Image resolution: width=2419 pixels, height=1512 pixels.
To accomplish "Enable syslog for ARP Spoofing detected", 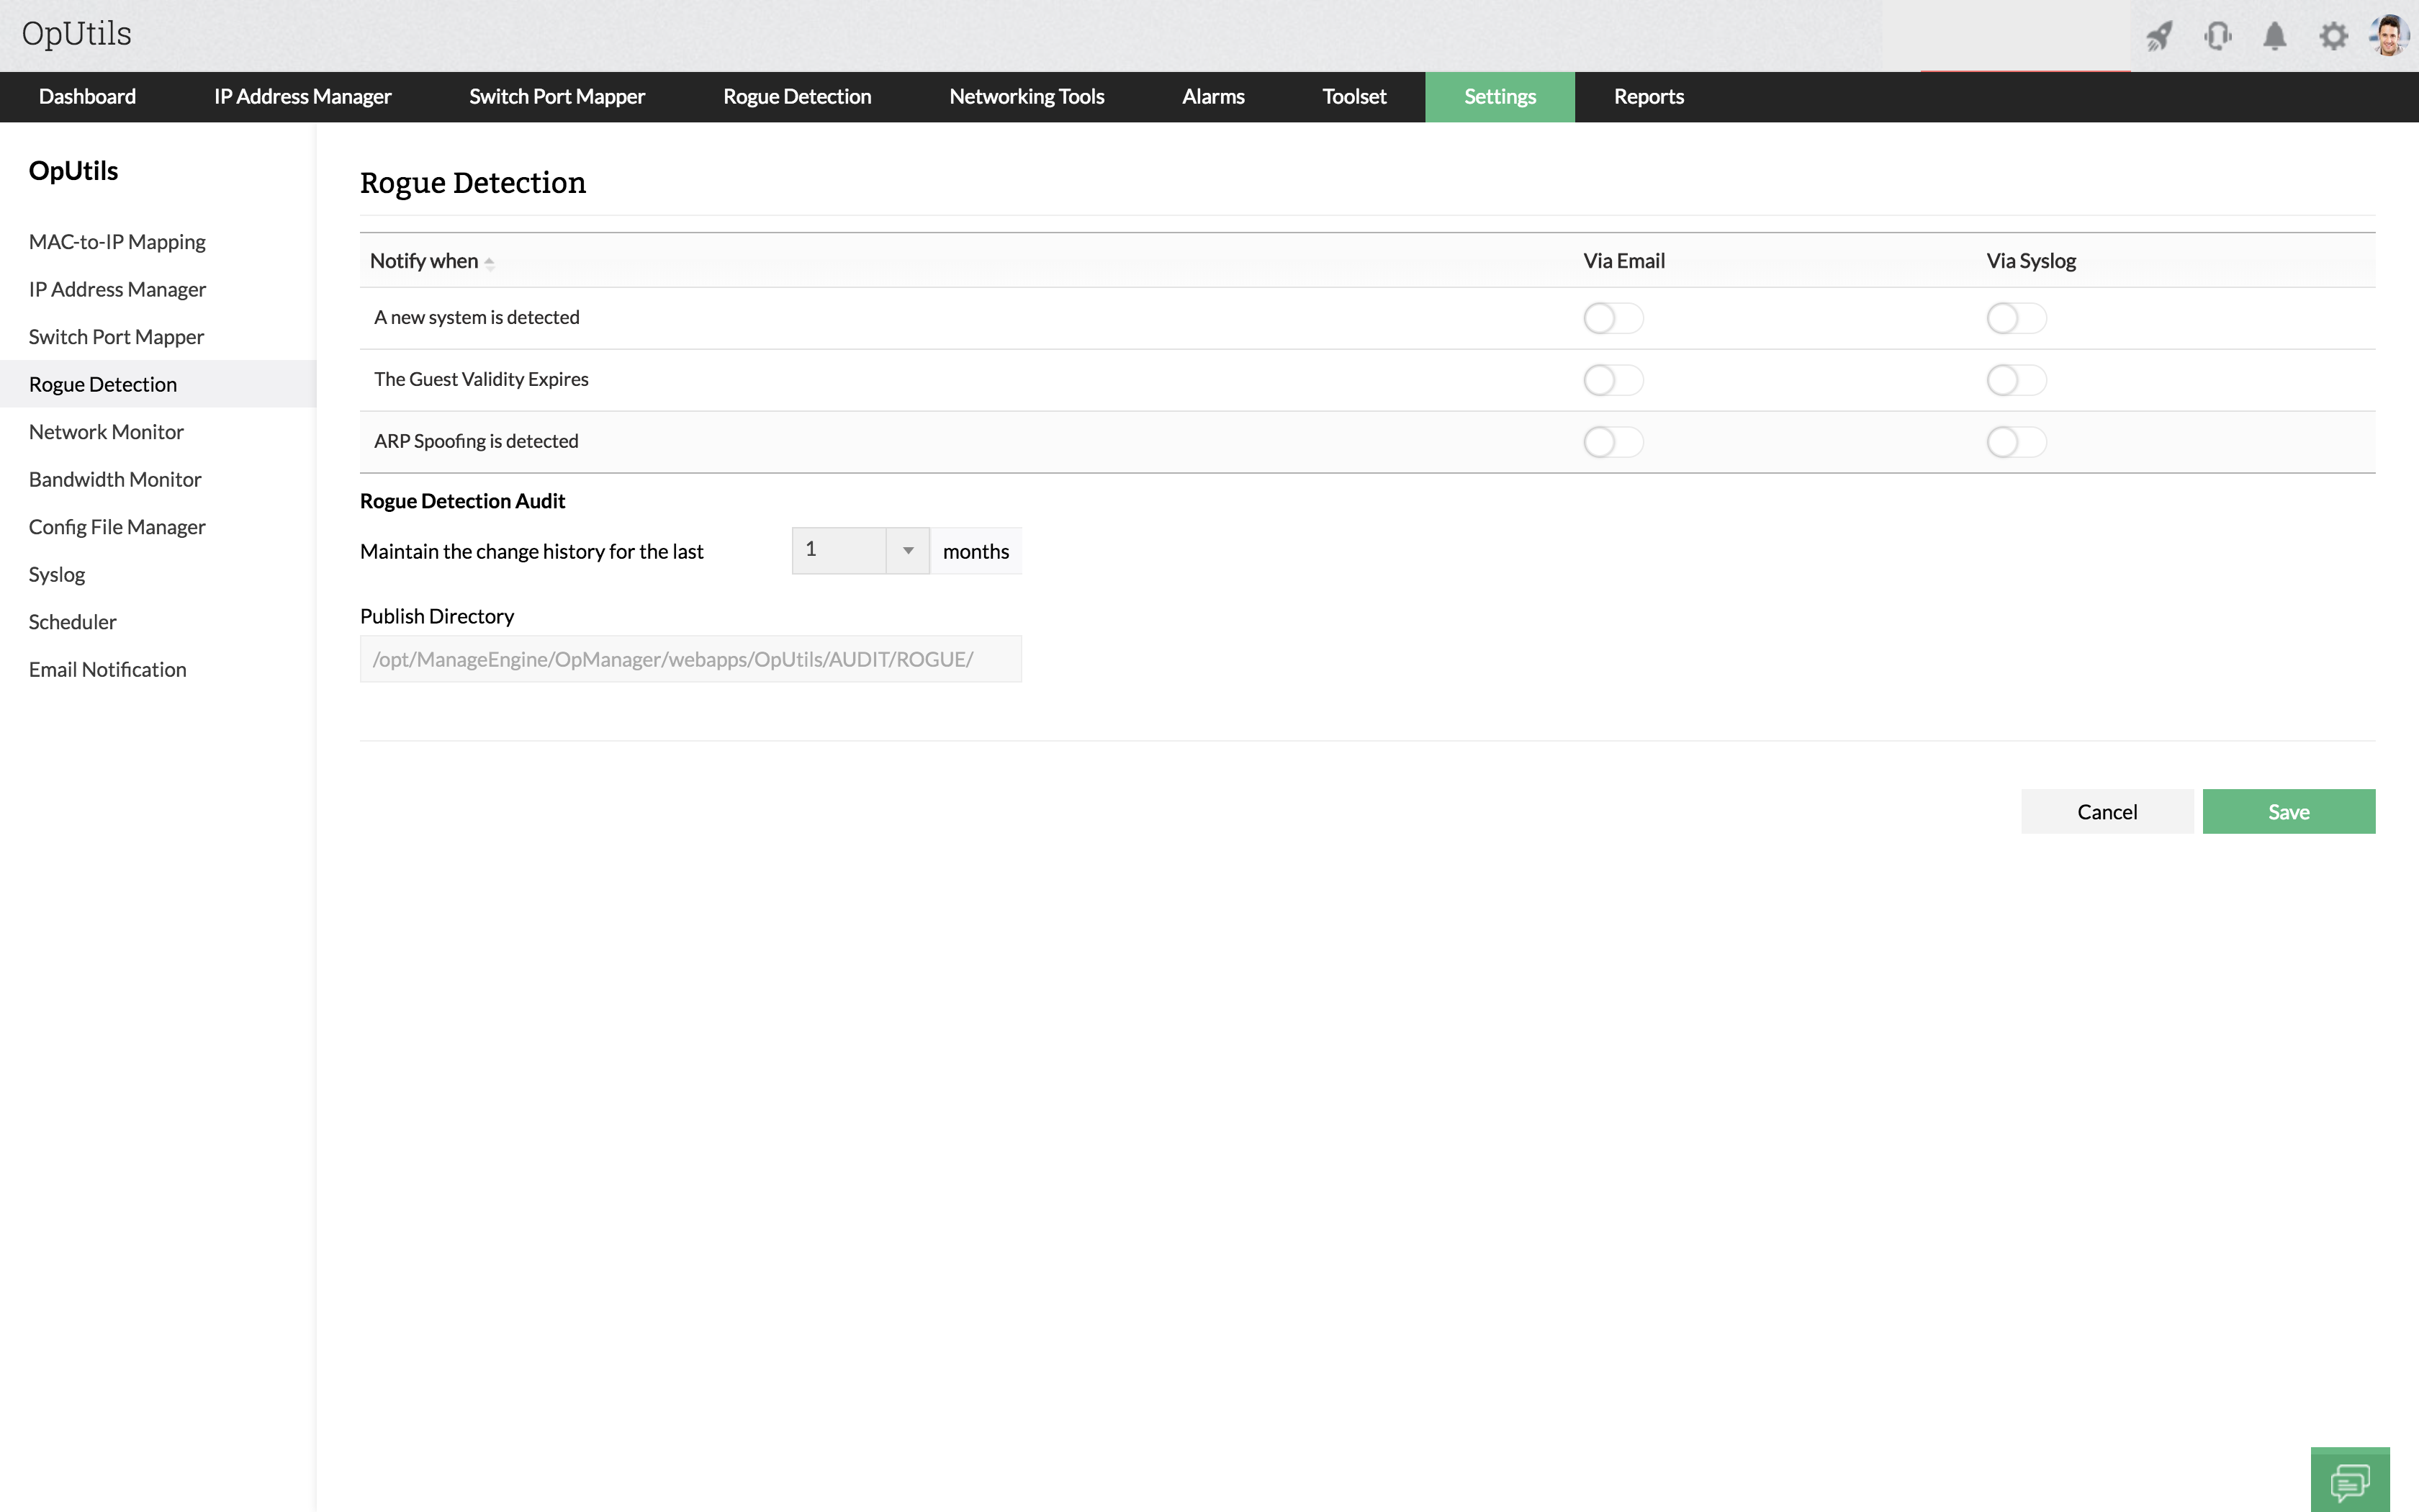I will click(x=2015, y=442).
